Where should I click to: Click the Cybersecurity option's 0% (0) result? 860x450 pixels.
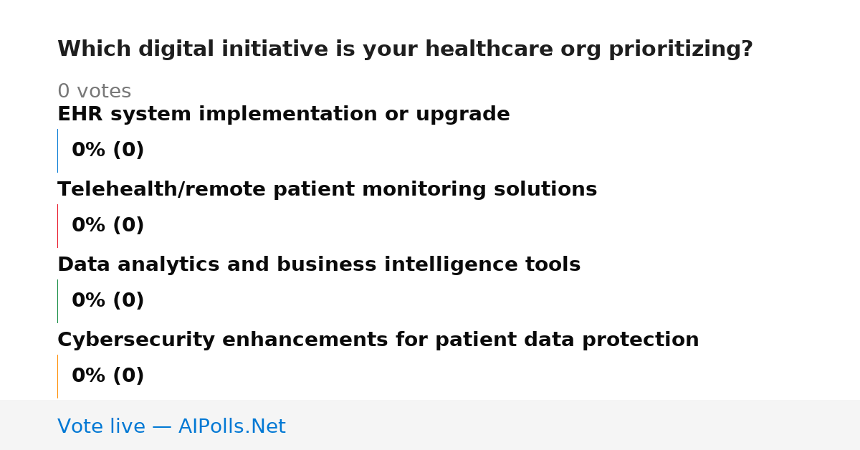(108, 376)
